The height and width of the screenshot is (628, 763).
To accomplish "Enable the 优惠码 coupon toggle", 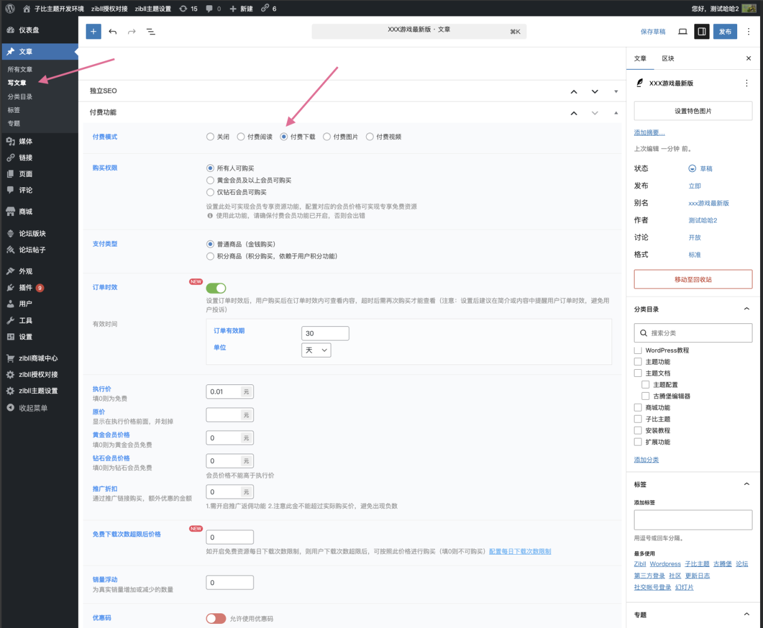I will (x=216, y=619).
